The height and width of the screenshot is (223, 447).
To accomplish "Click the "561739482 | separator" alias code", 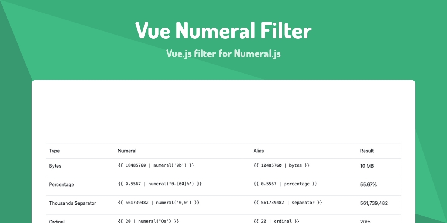I will pyautogui.click(x=288, y=203).
